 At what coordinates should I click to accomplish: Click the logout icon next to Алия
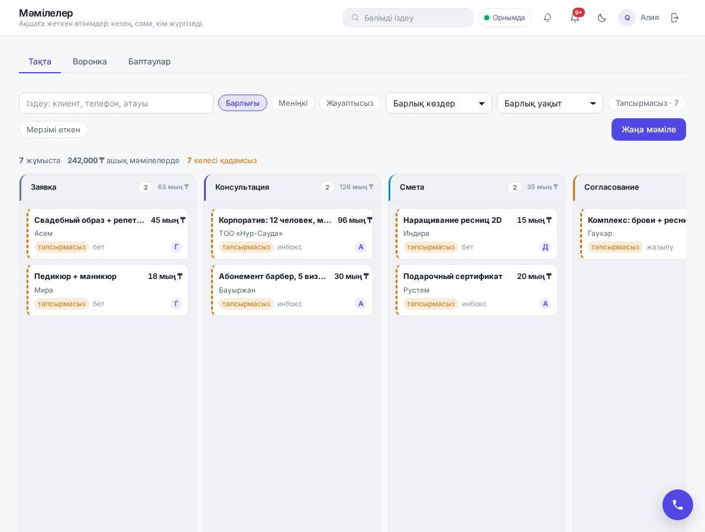coord(674,18)
